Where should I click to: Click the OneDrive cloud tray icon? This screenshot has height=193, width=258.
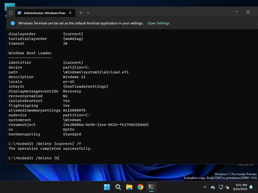(x=213, y=187)
